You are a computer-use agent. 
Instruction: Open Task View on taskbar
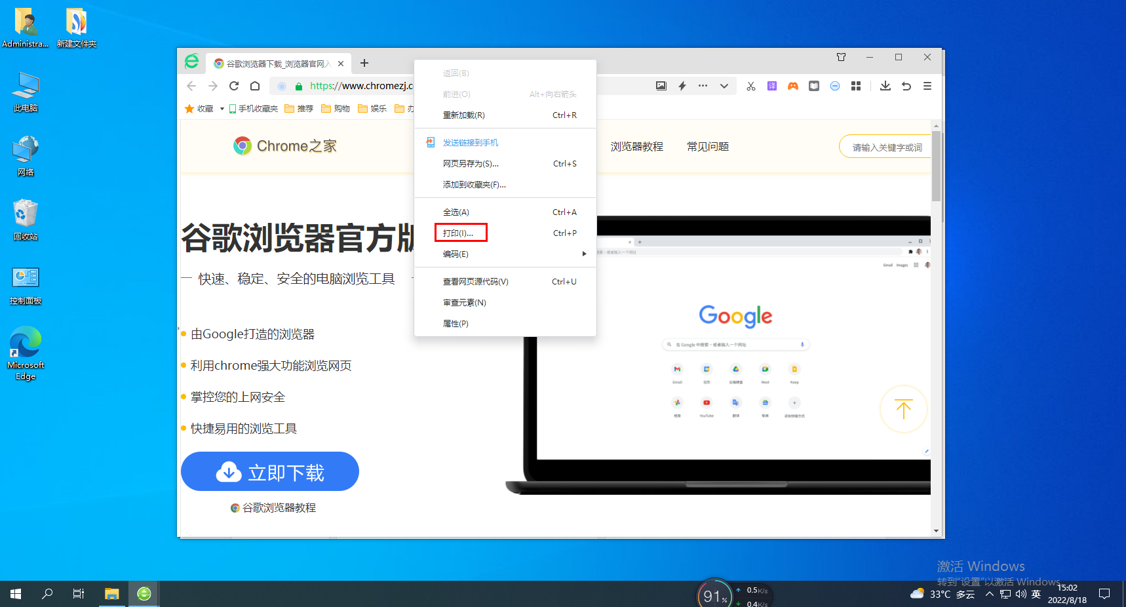coord(79,594)
